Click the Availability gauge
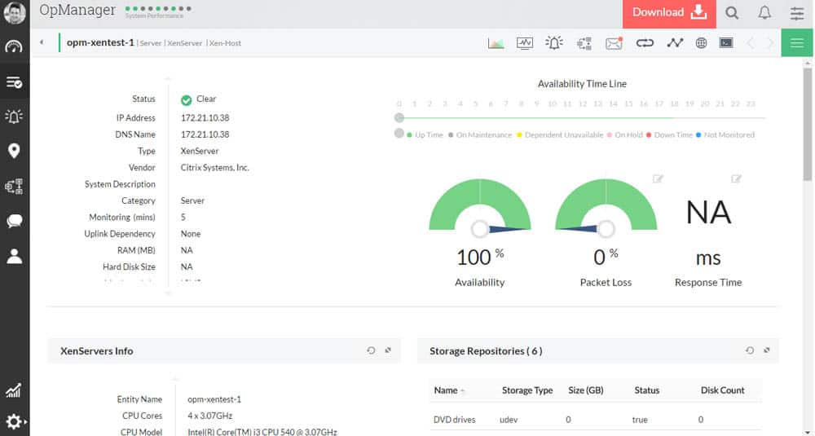 tap(480, 205)
